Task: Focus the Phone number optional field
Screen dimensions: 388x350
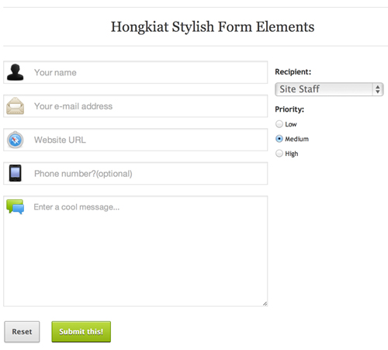Action: click(135, 173)
